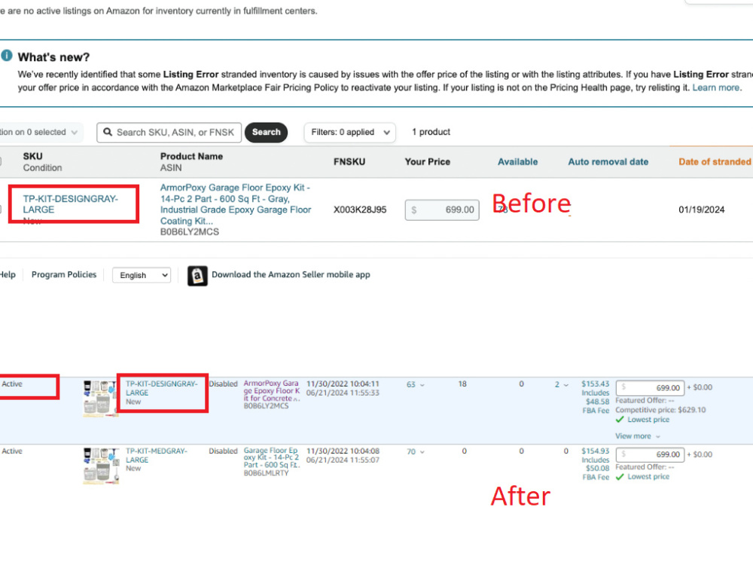Image resolution: width=753 pixels, height=565 pixels.
Task: Click the 1 product count label
Action: 431,132
